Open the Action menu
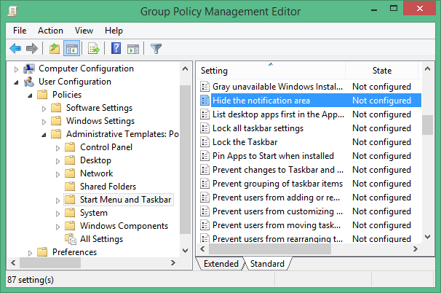Image resolution: width=441 pixels, height=293 pixels. 50,31
